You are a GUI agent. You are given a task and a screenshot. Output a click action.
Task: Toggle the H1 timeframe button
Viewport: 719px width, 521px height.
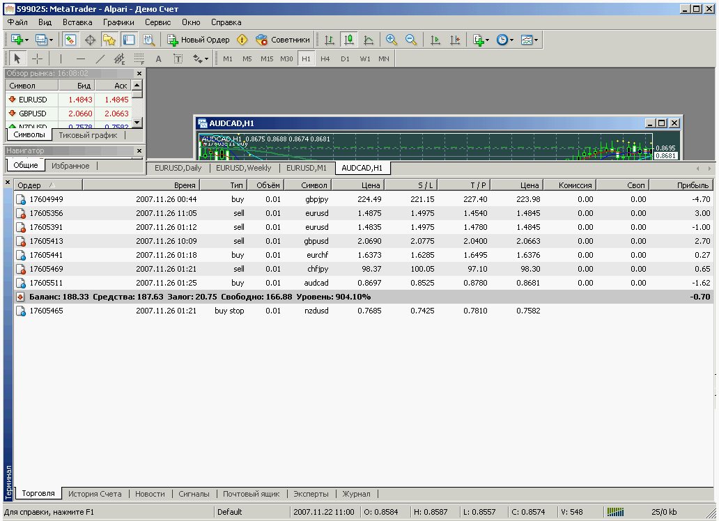[306, 59]
